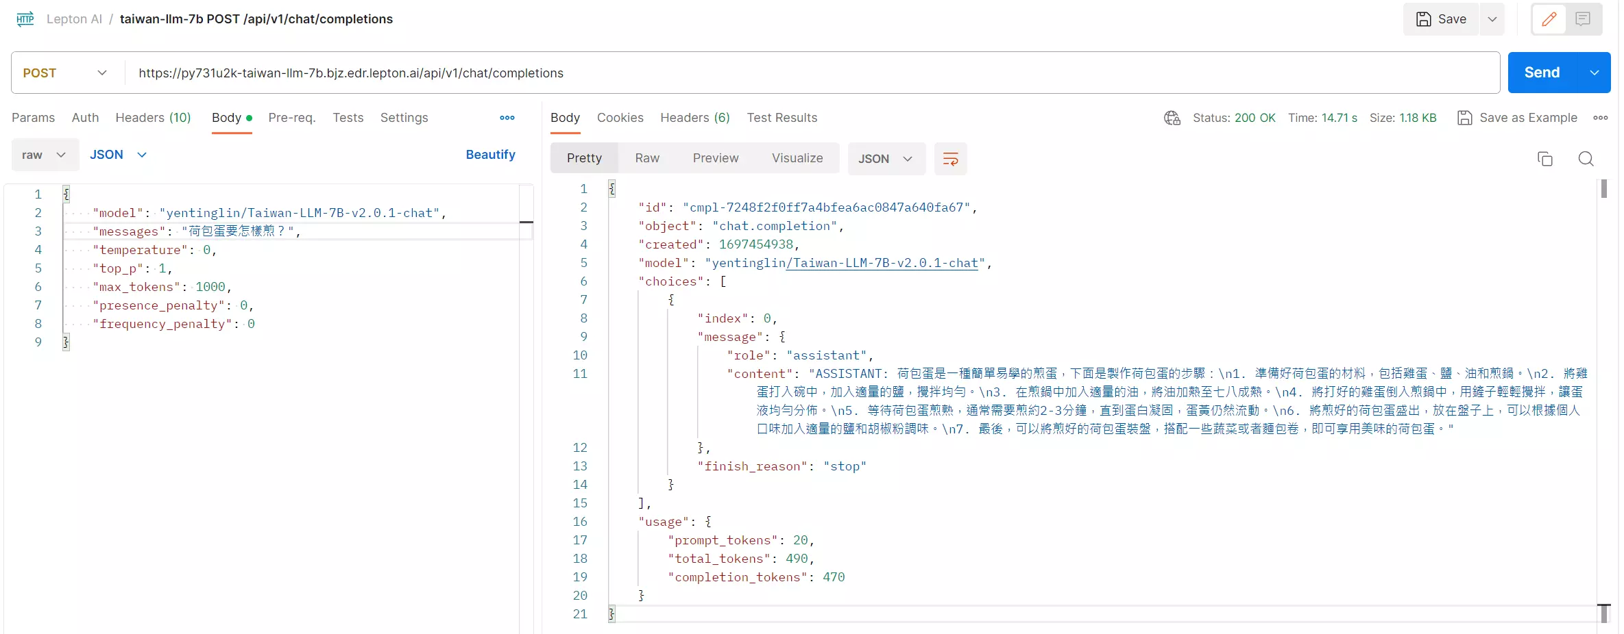This screenshot has height=634, width=1624.
Task: Click the request URL input field
Action: pyautogui.click(x=812, y=73)
